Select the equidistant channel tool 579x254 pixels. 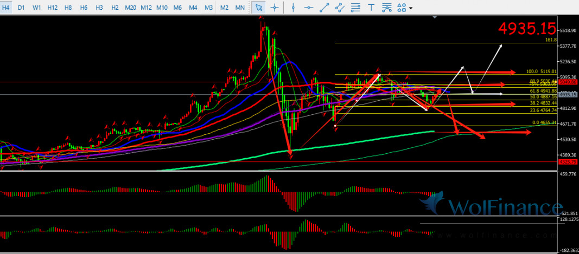340,8
